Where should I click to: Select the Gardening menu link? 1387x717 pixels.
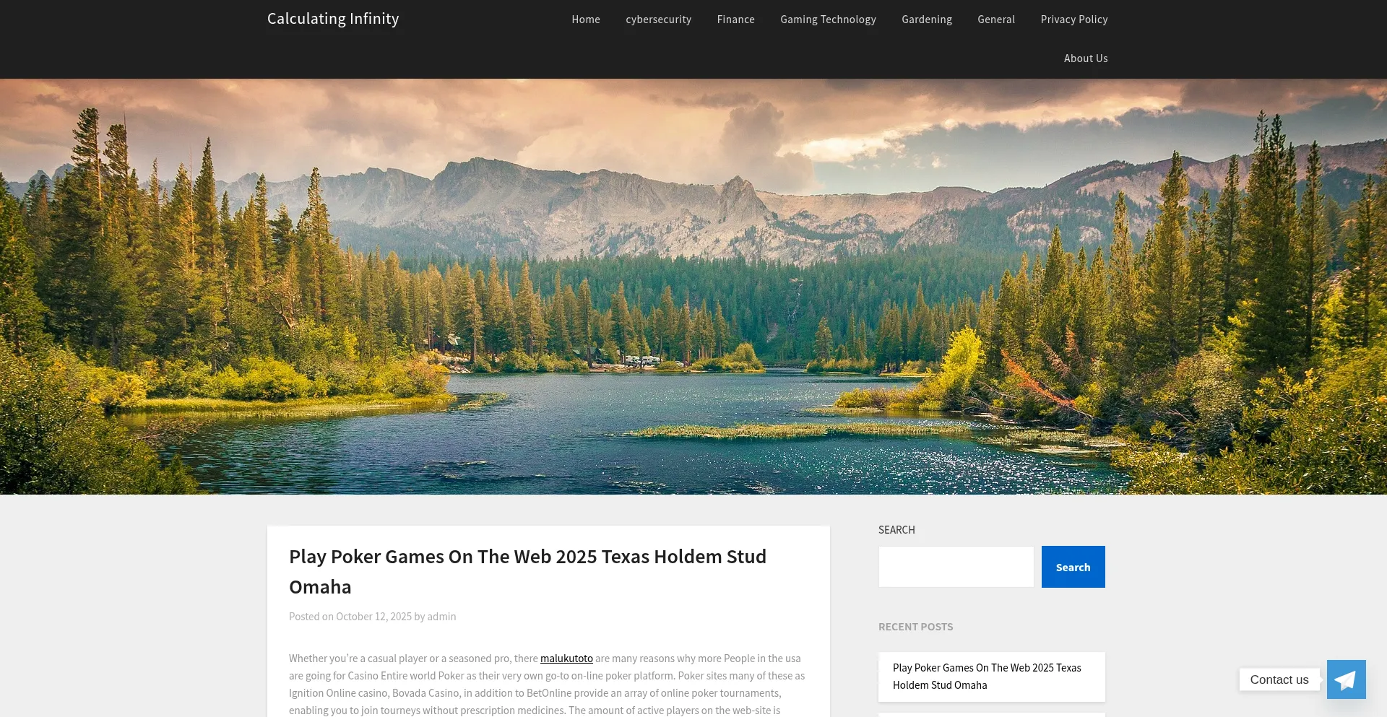927,19
